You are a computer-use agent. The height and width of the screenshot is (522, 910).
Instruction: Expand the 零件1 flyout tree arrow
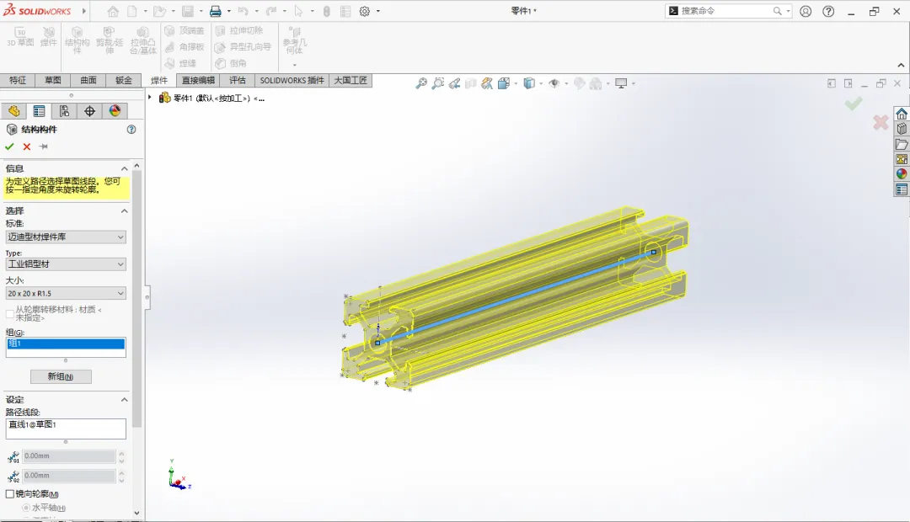click(x=150, y=98)
